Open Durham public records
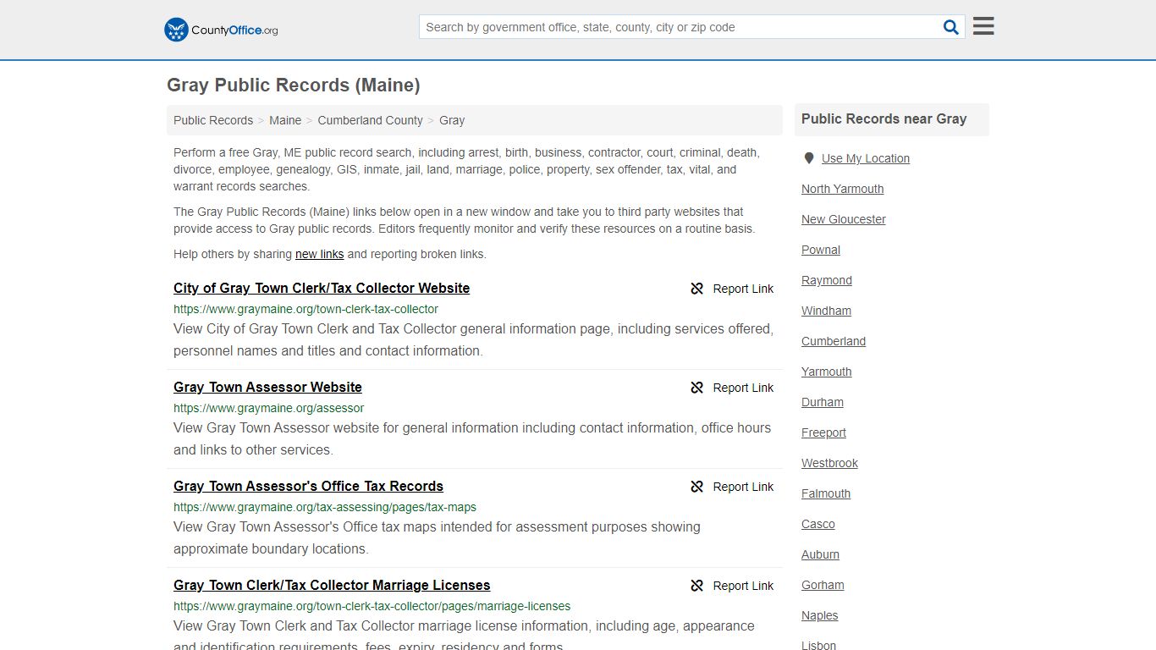This screenshot has height=650, width=1156. [823, 402]
